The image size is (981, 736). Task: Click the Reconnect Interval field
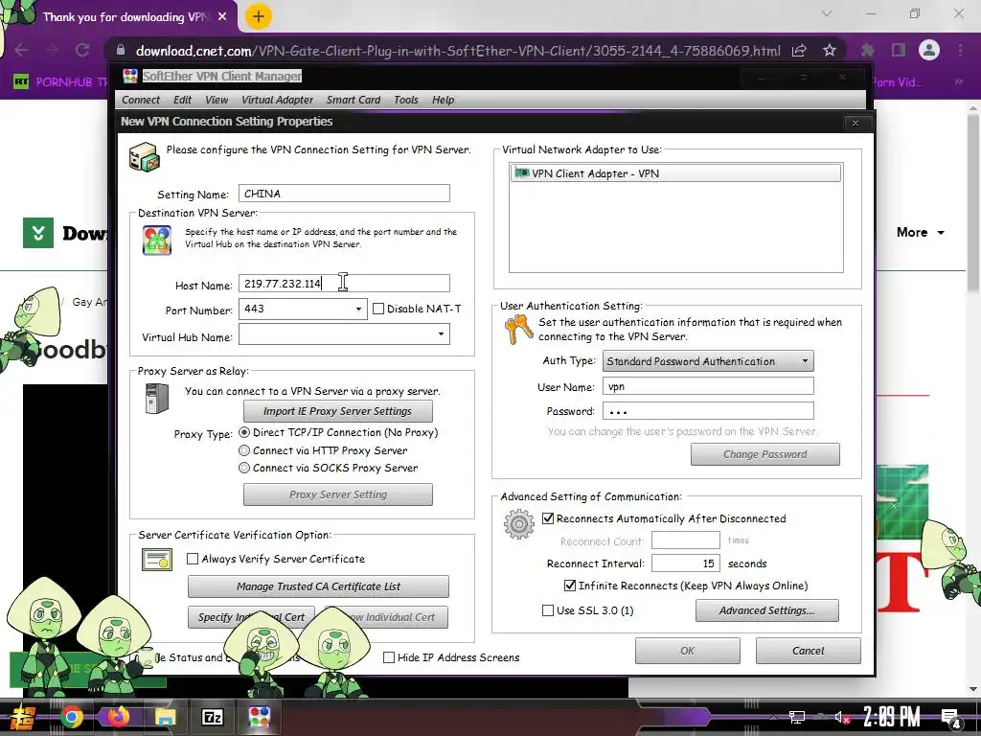tap(686, 563)
